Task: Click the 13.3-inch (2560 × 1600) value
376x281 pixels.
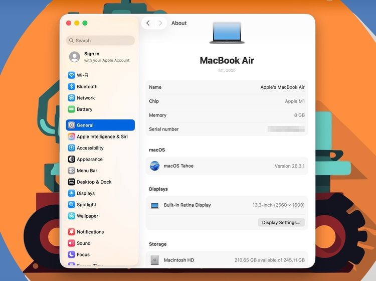Action: [278, 205]
